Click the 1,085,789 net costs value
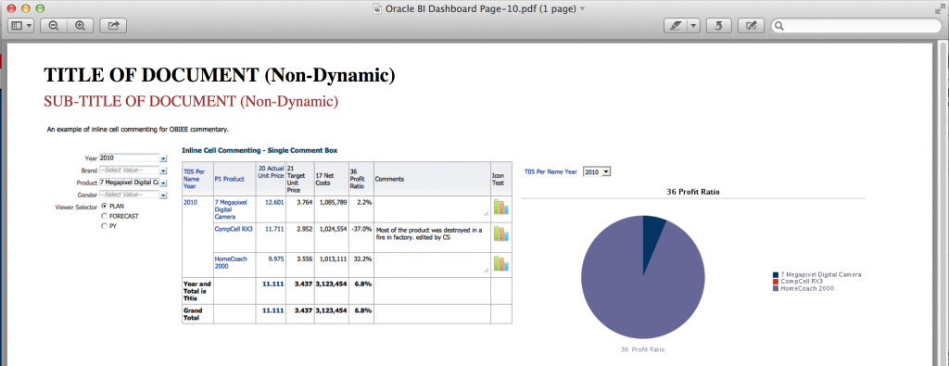949x366 pixels. point(332,203)
